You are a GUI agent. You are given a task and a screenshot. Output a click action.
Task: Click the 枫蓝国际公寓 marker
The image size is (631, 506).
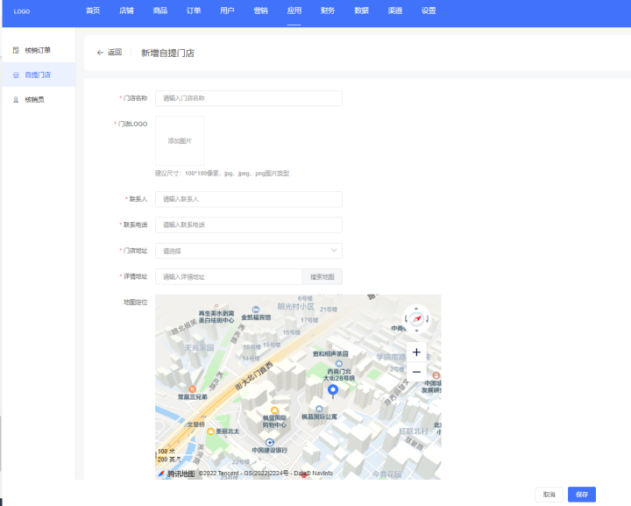[x=319, y=409]
